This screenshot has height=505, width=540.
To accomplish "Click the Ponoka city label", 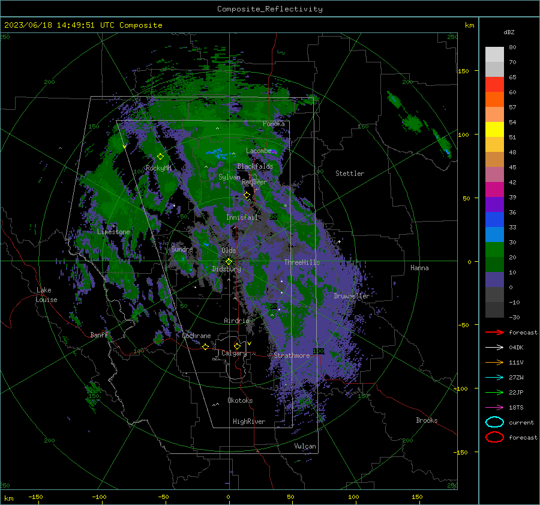I will [274, 124].
